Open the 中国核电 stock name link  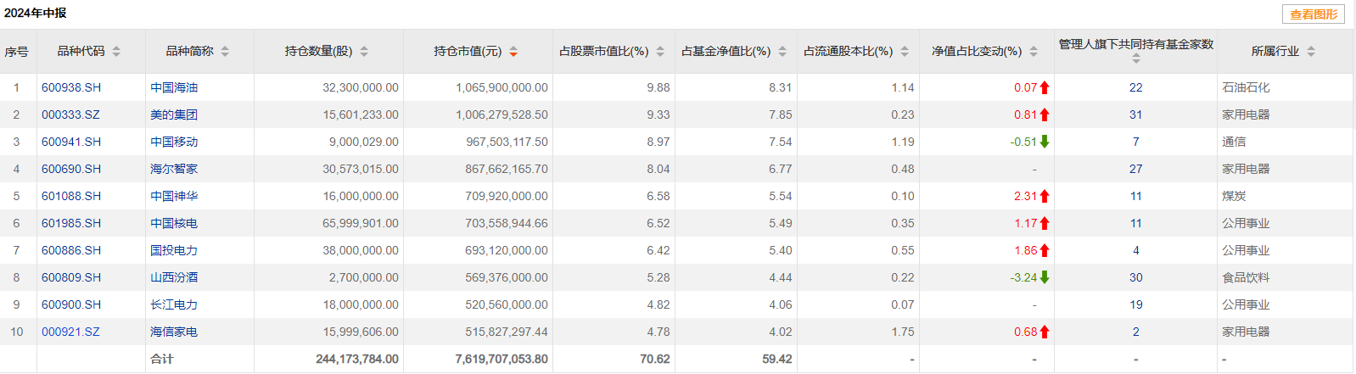[174, 223]
